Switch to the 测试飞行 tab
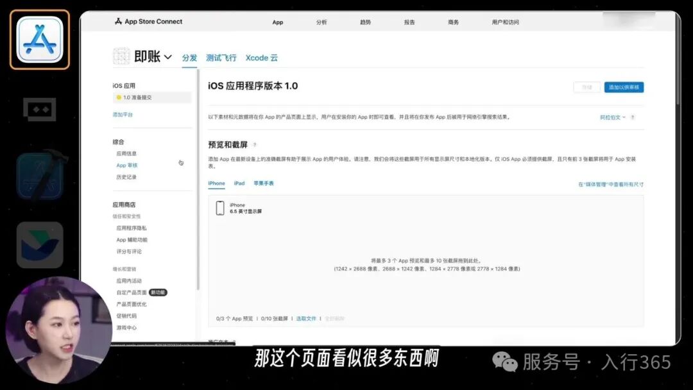693x390 pixels. point(221,57)
